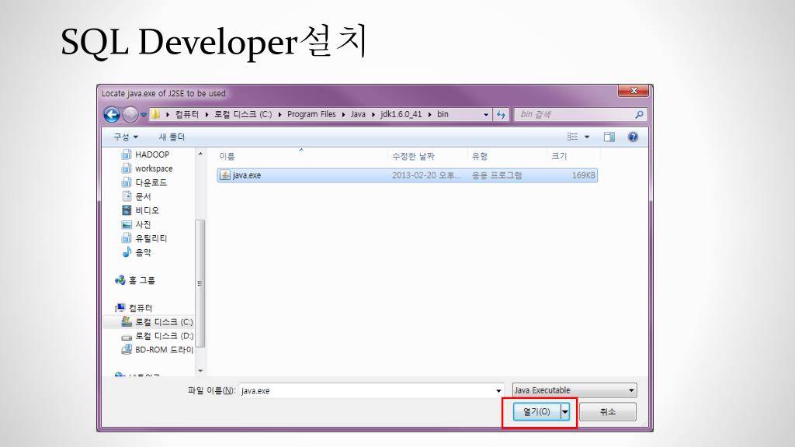Viewport: 795px width, 447px height.
Task: Expand the address bar history dropdown
Action: 486,115
